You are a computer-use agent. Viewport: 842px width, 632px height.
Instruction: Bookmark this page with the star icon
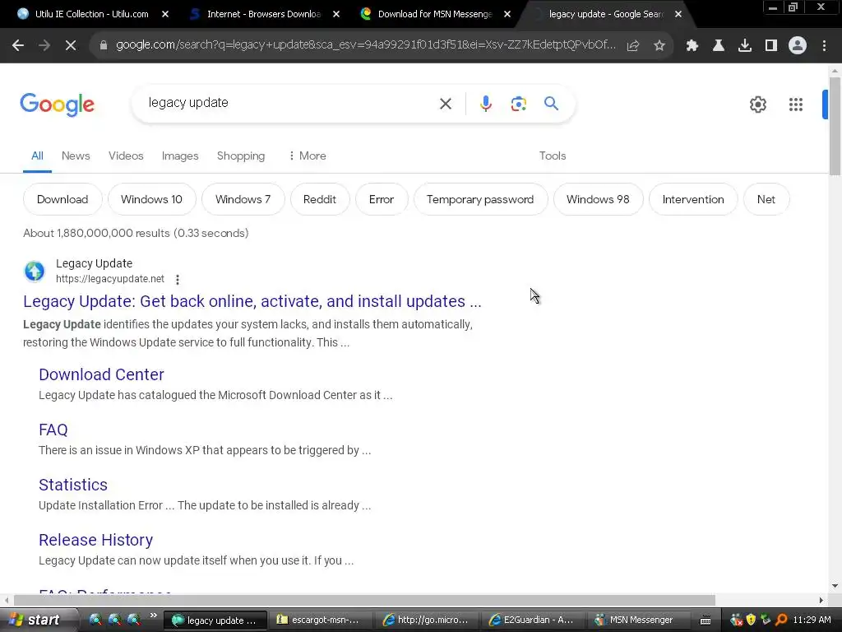click(659, 46)
